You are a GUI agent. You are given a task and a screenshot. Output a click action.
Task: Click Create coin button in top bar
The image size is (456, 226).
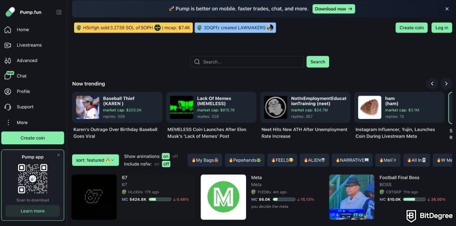[x=411, y=28]
